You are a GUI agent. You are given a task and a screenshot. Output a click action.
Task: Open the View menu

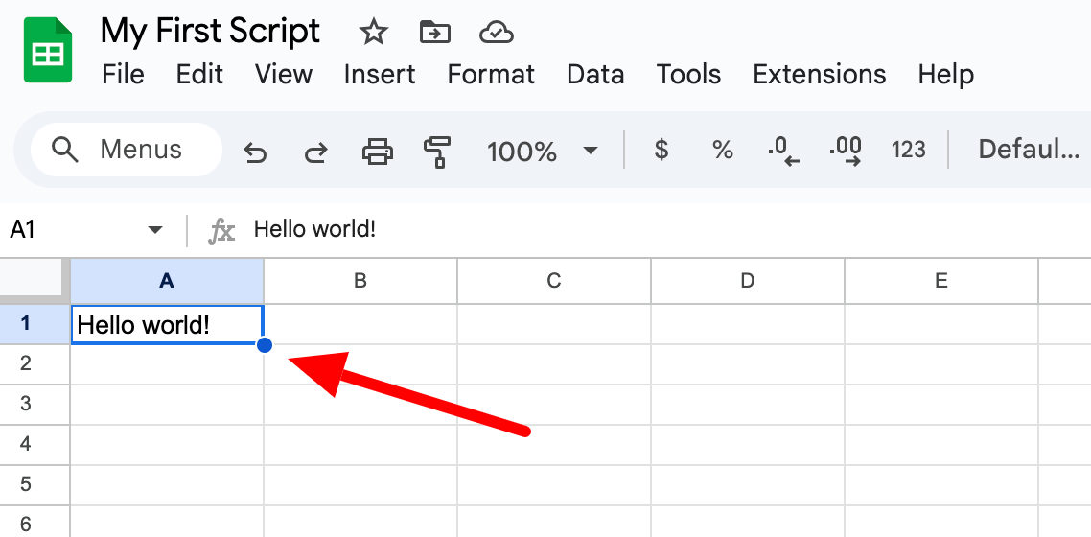(x=283, y=74)
